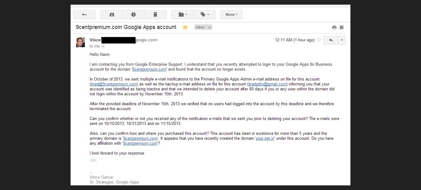Star the message from Vince
421x190 pixels.
click(x=319, y=40)
